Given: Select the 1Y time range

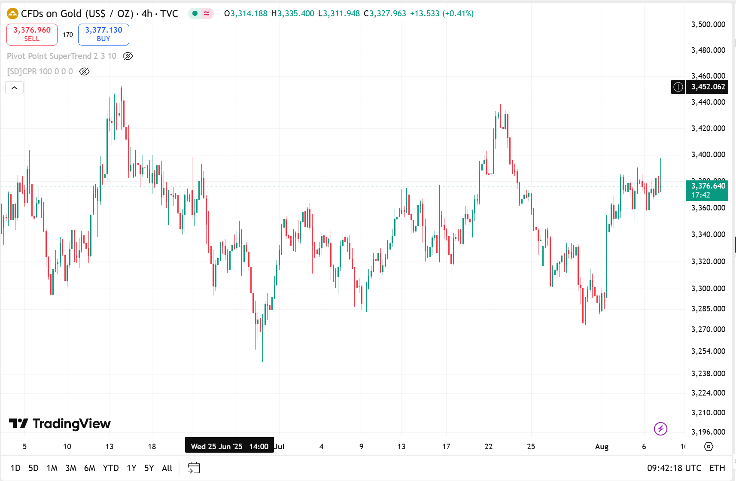Looking at the screenshot, I should [131, 468].
